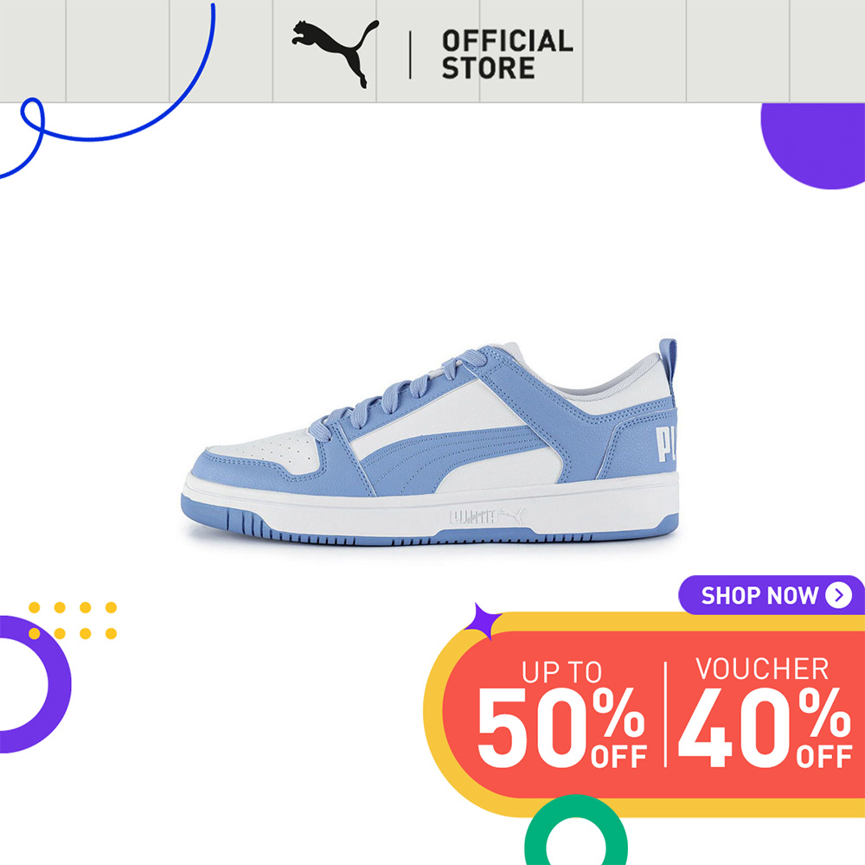Click the red promo banner divider line
The image size is (865, 865).
665,714
